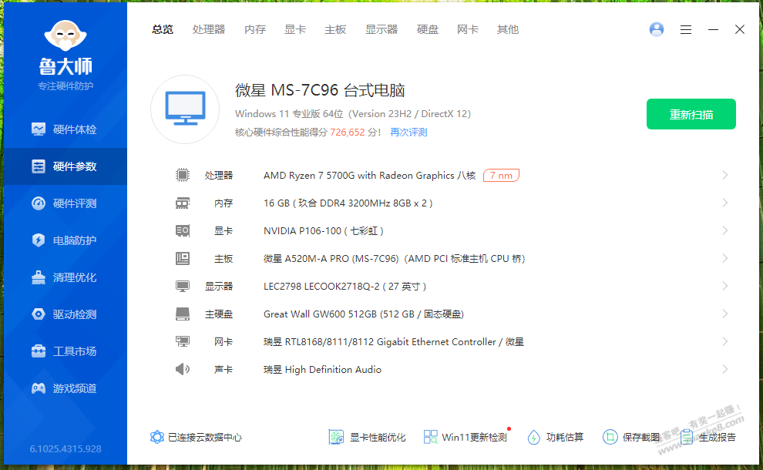The height and width of the screenshot is (470, 763).
Task: Expand the 主硬盘 Great Wall GW600 row arrow
Action: pos(724,314)
